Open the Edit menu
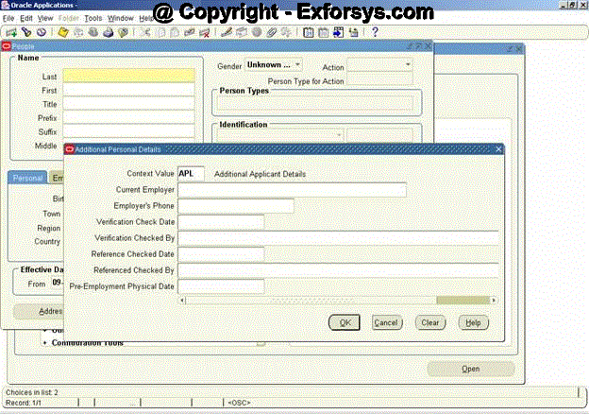This screenshot has width=589, height=414. (x=25, y=18)
